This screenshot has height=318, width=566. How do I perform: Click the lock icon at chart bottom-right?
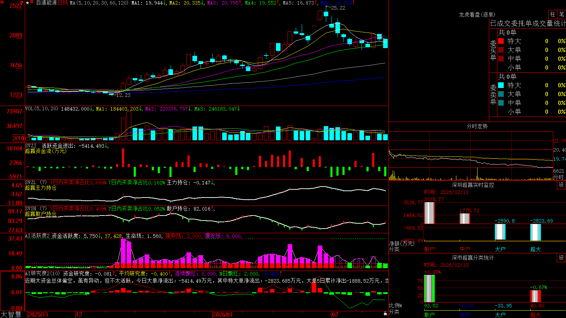pyautogui.click(x=385, y=314)
